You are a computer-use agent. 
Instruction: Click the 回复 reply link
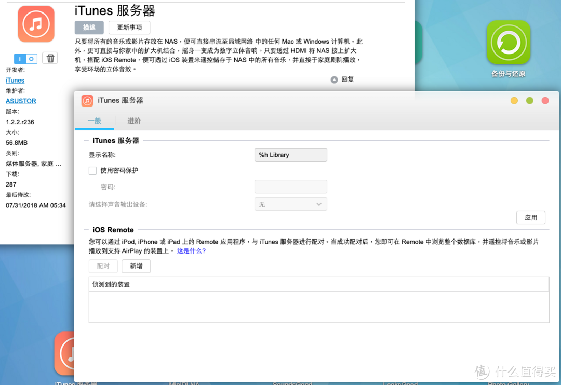pyautogui.click(x=348, y=79)
